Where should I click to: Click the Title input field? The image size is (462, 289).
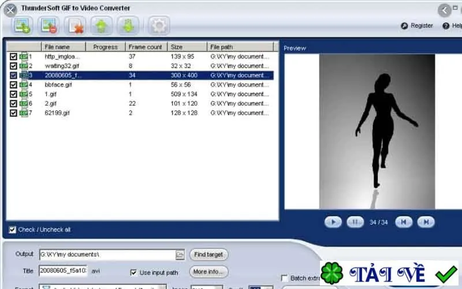63,271
